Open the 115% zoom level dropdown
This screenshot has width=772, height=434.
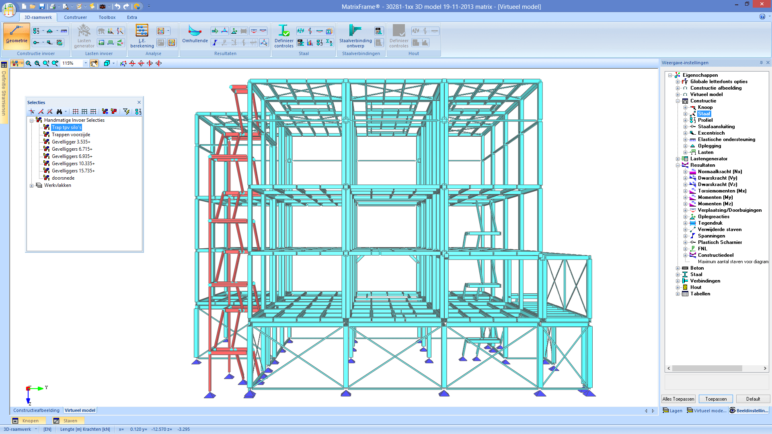pyautogui.click(x=86, y=63)
